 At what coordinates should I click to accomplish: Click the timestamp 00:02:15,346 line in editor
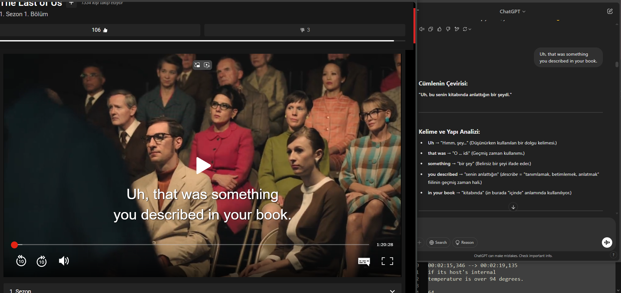pos(472,265)
